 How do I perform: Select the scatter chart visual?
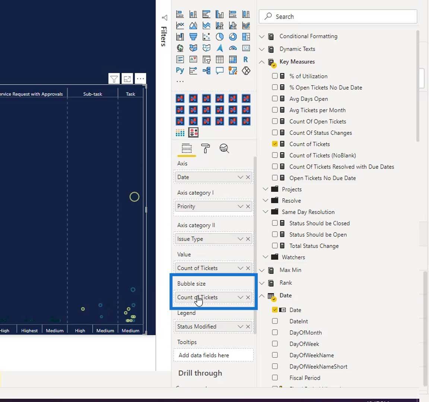pyautogui.click(x=206, y=36)
